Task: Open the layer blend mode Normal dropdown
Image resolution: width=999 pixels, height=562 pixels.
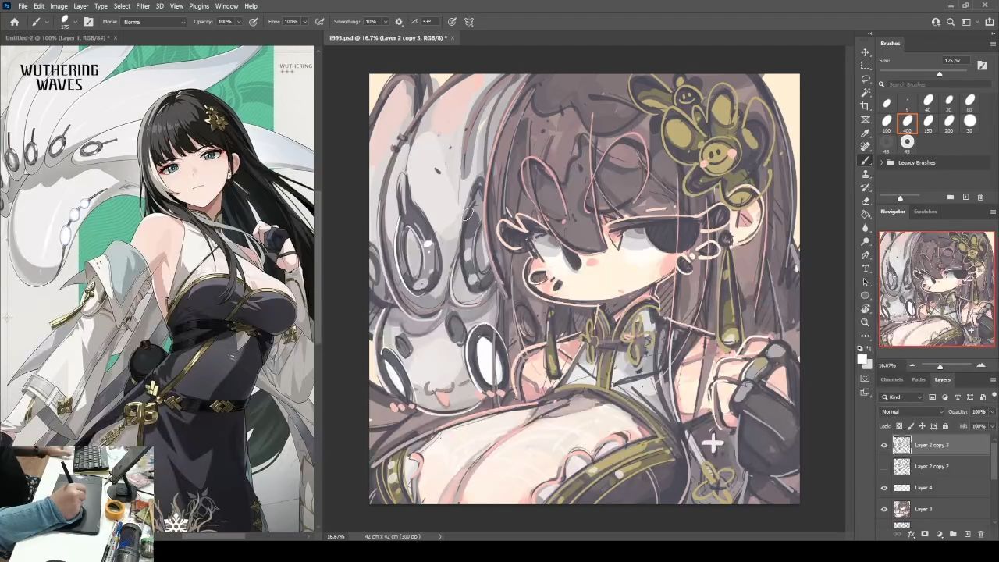Action: click(x=912, y=411)
